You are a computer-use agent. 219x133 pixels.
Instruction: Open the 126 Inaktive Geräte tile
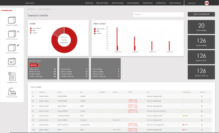pyautogui.click(x=201, y=42)
